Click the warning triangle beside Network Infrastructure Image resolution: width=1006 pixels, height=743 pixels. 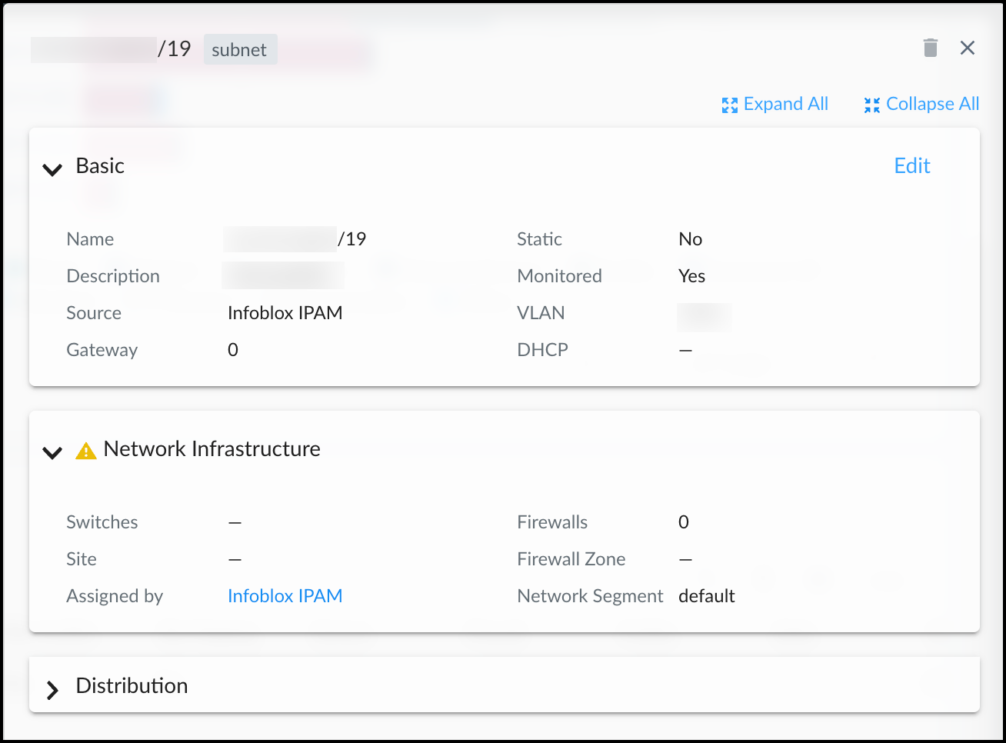coord(86,451)
